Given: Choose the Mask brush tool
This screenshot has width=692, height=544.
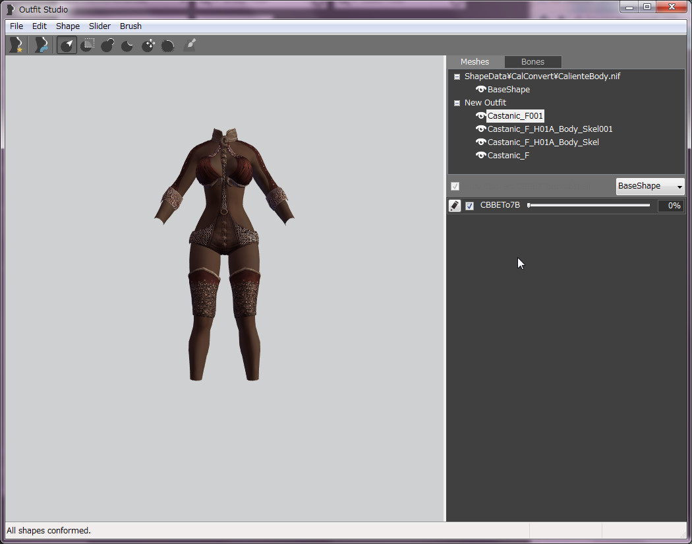Looking at the screenshot, I should [88, 45].
